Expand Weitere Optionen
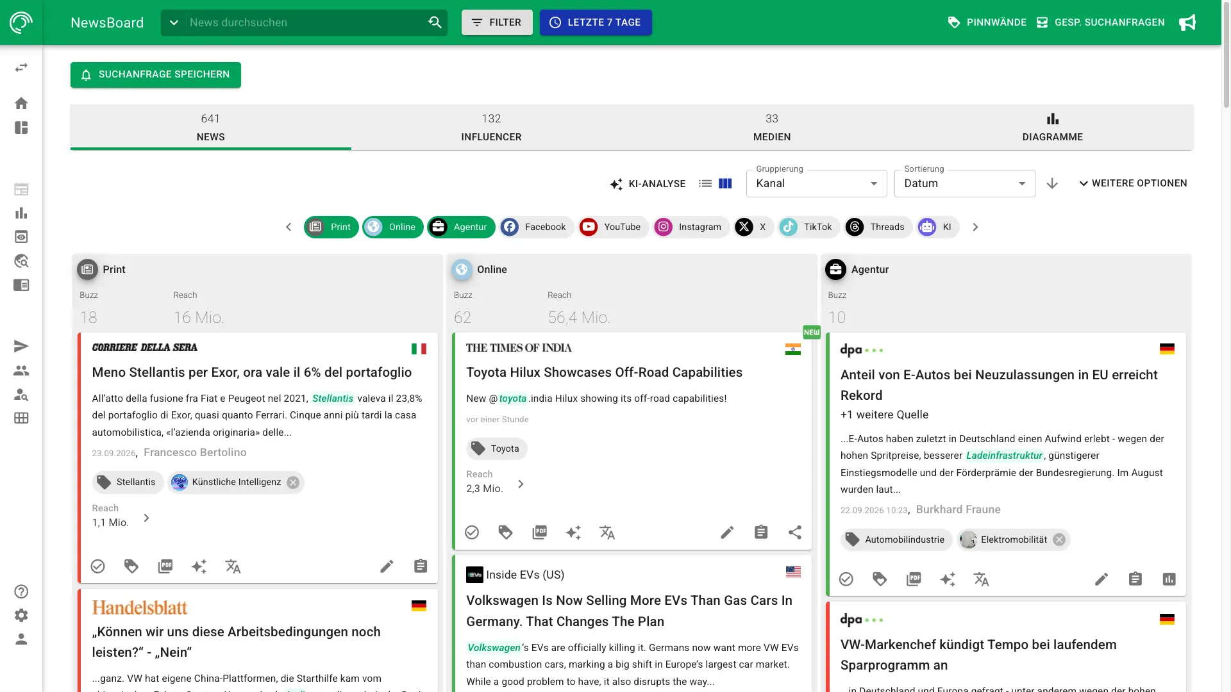The image size is (1231, 692). pyautogui.click(x=1133, y=183)
